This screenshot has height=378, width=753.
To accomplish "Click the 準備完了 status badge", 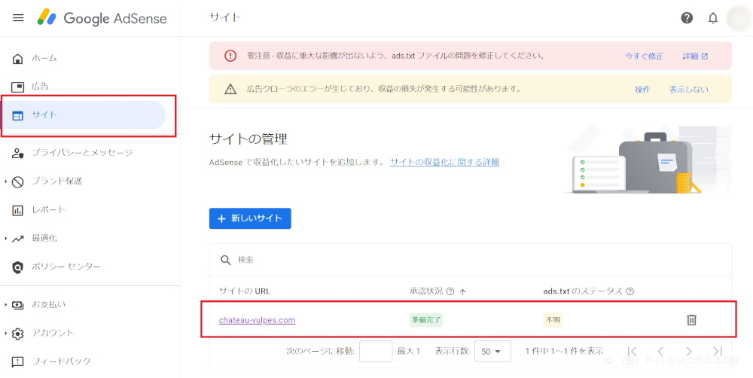I will 426,320.
